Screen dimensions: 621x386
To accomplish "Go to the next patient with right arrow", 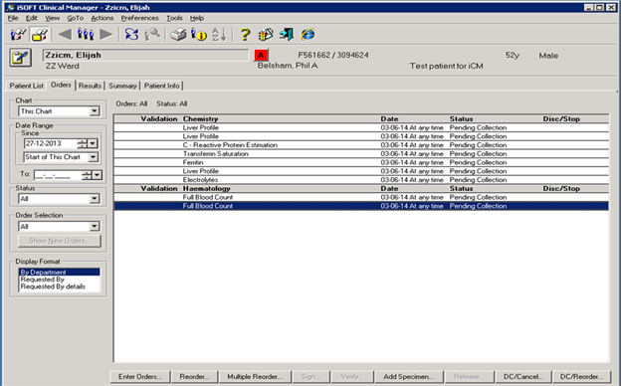I will click(x=105, y=35).
